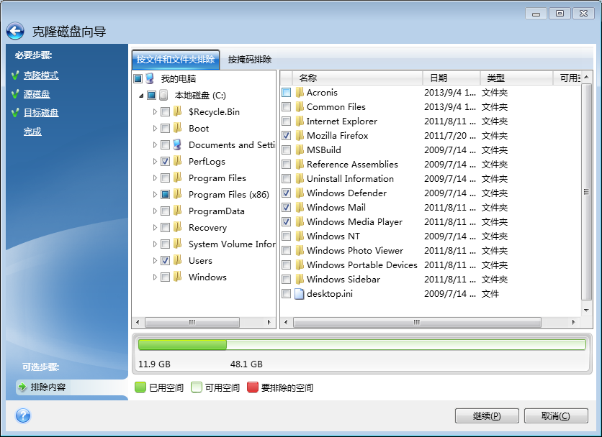Click the blue back arrow icon
602x437 pixels.
(x=15, y=31)
